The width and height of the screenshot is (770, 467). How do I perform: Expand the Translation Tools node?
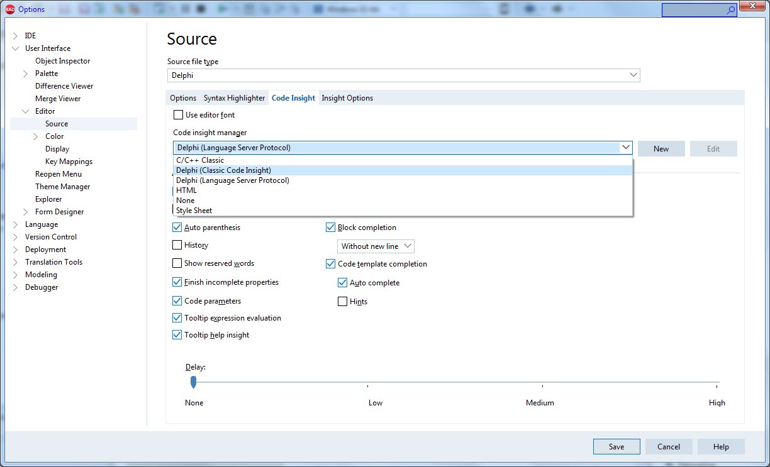16,262
